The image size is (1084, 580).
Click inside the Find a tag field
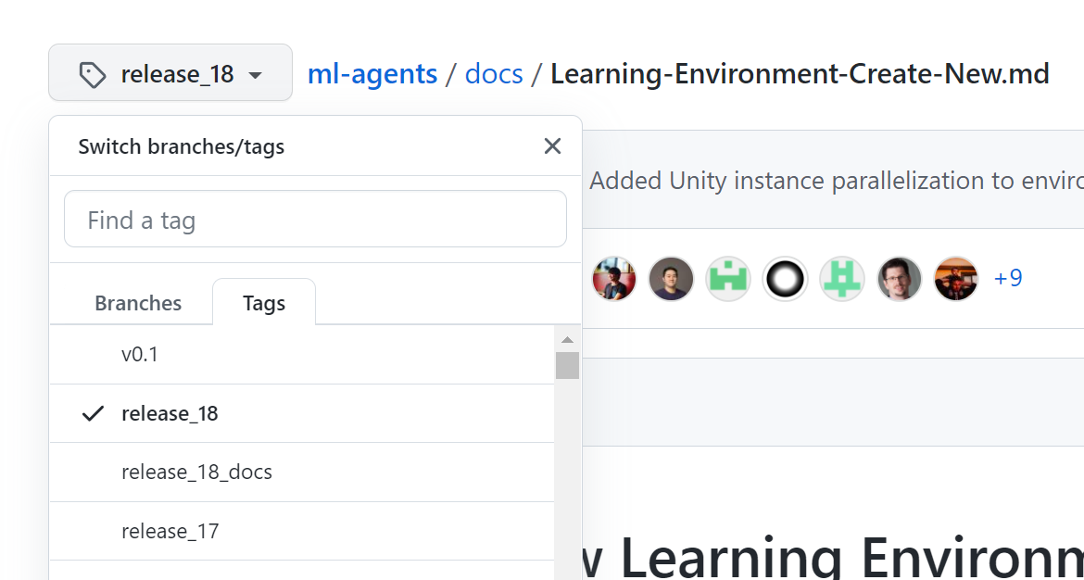click(x=315, y=219)
